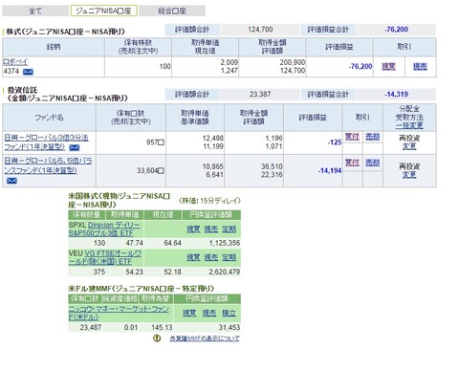This screenshot has height=371, width=459.
Task: Click the 保有株数 value 100
Action: click(165, 66)
